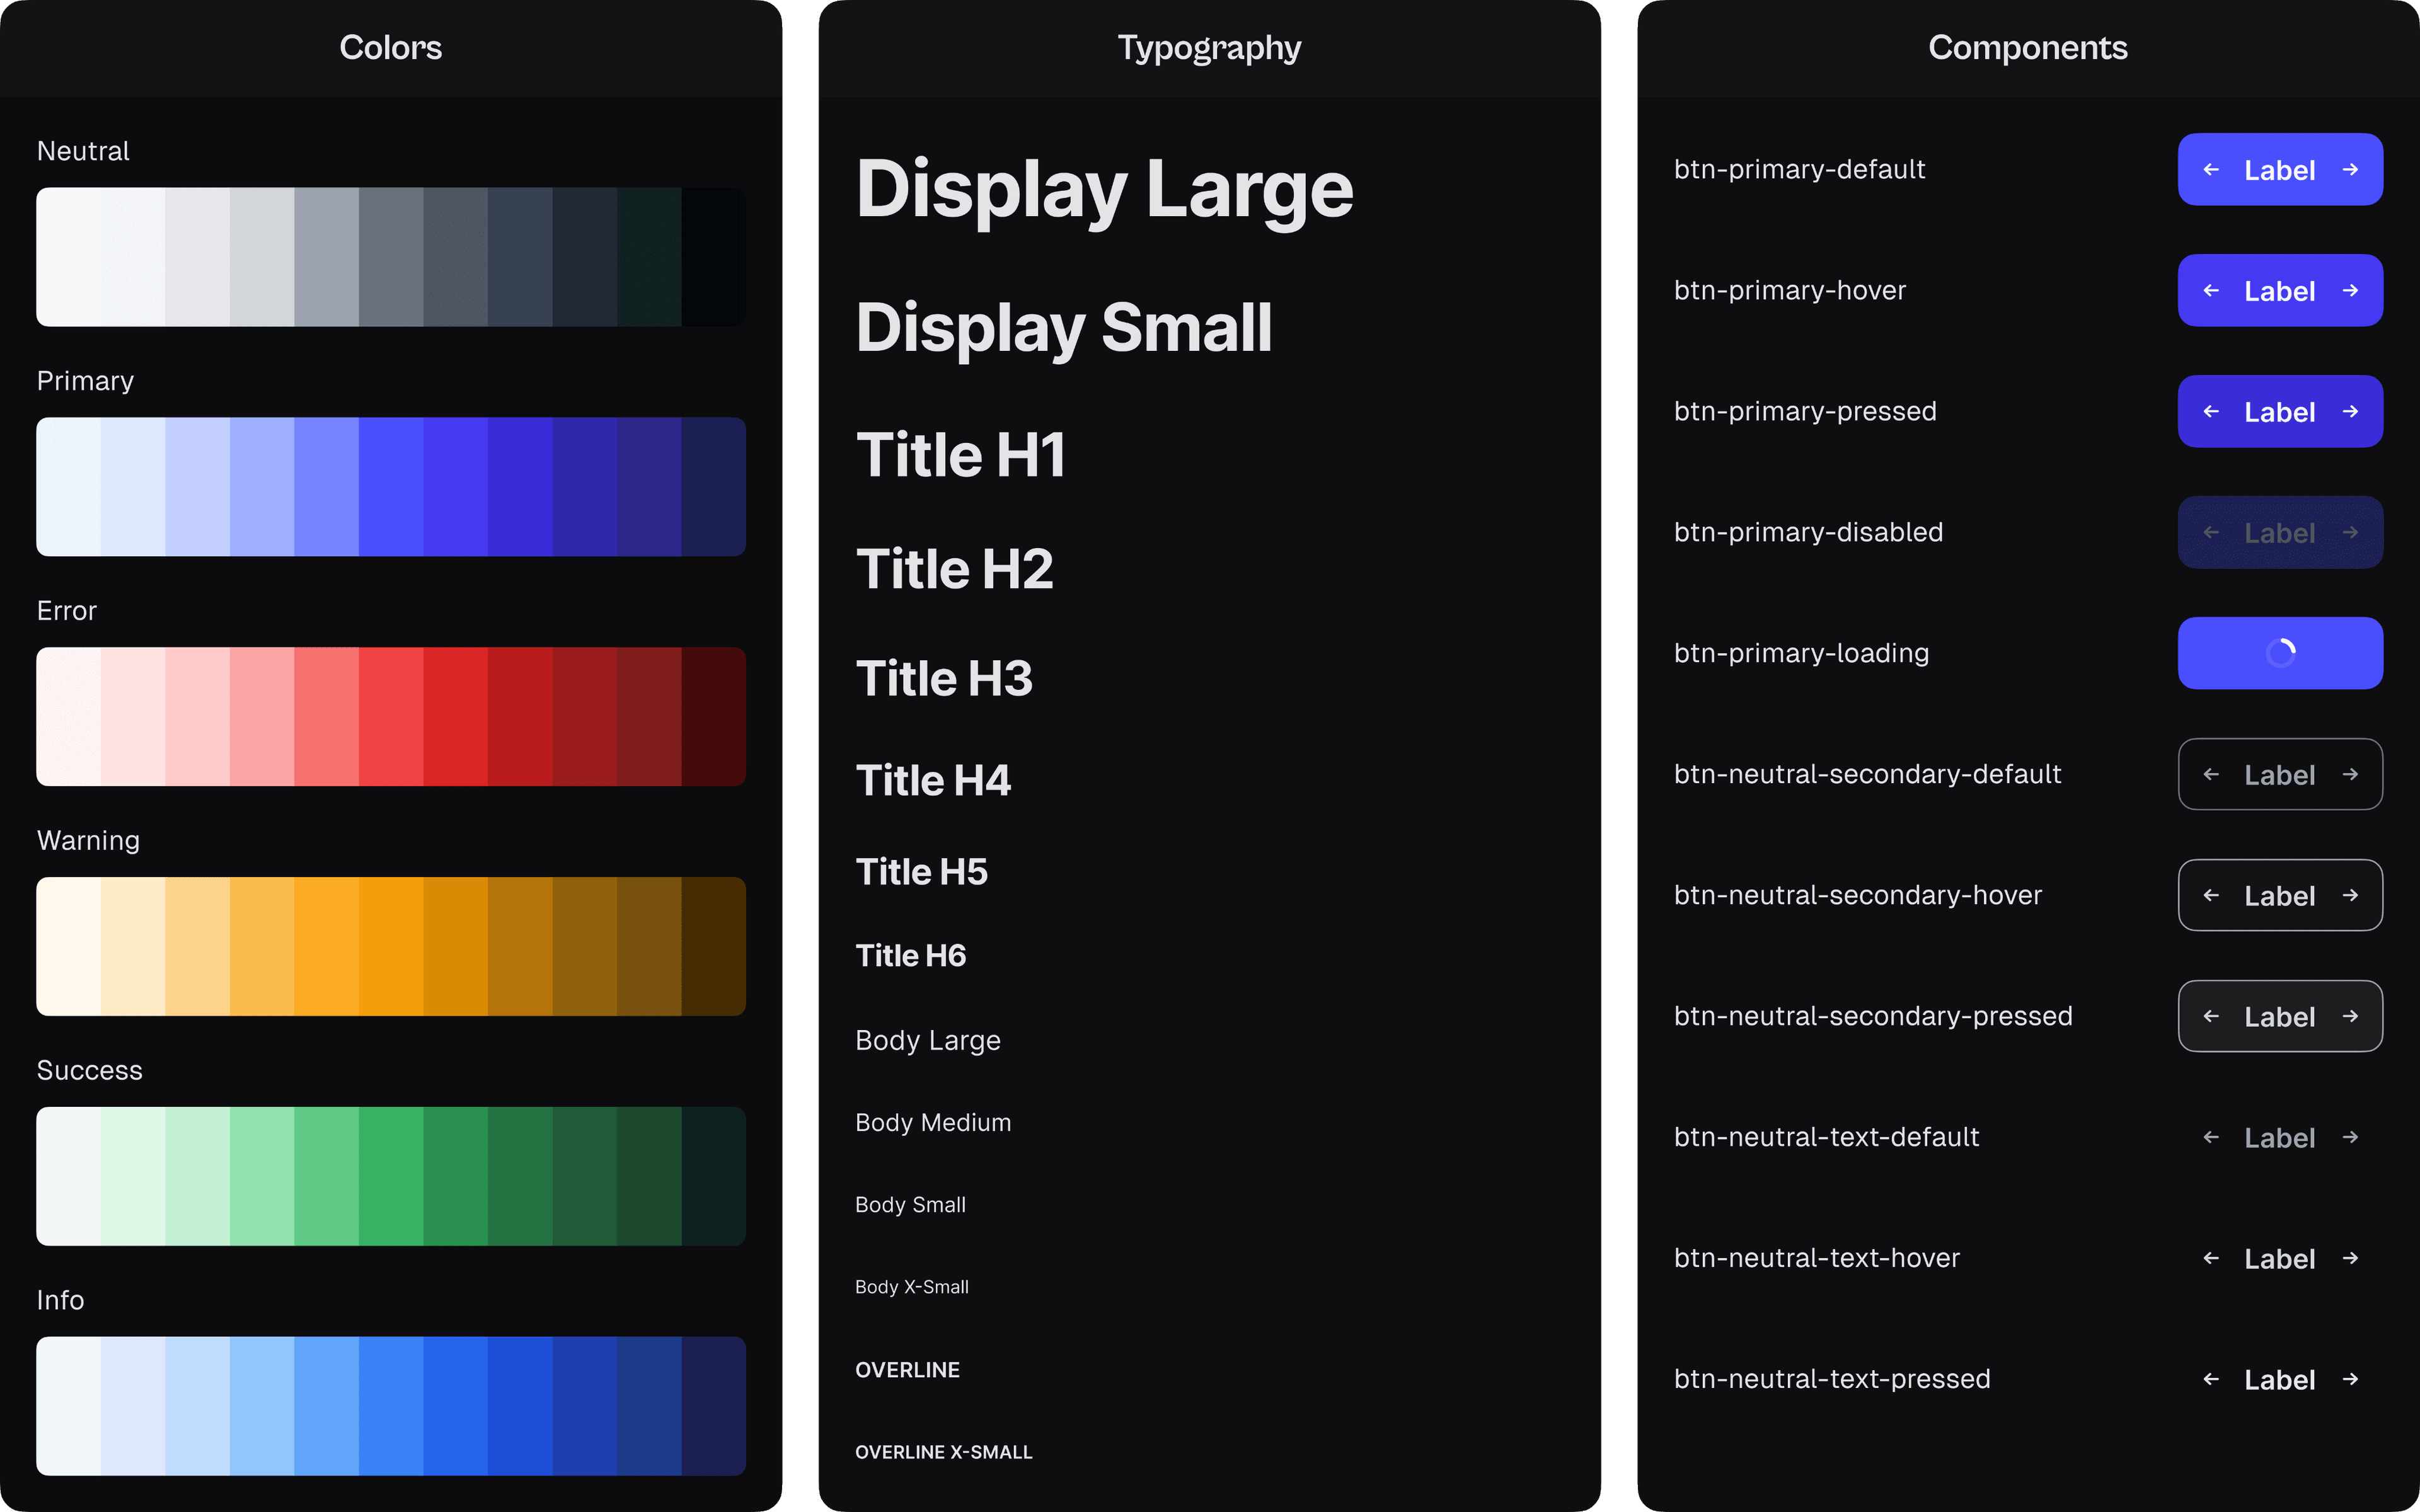Click right arrow icon in btn-neutral-text-default button
2420x1512 pixels.
point(2350,1138)
